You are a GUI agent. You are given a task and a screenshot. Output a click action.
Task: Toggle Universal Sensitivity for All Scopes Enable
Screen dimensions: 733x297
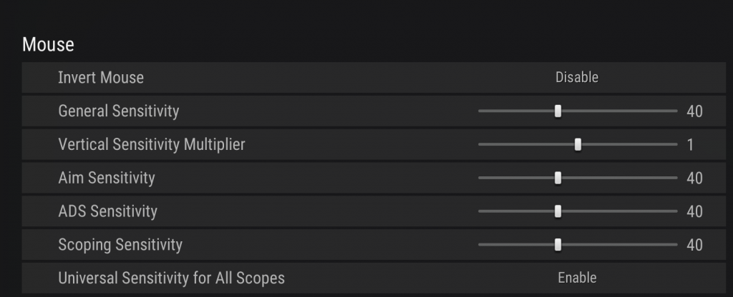point(577,278)
